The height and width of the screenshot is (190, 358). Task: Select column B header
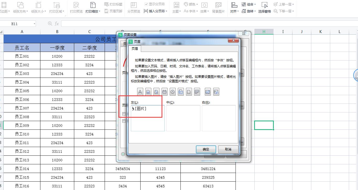(x=57, y=31)
